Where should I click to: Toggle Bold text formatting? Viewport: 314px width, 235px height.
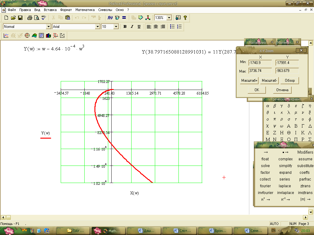pyautogui.click(x=125, y=27)
